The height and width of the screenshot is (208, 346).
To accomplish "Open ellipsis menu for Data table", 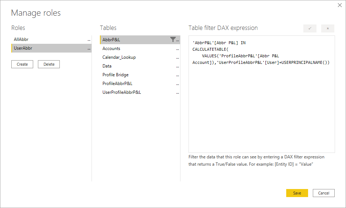I will [x=178, y=66].
